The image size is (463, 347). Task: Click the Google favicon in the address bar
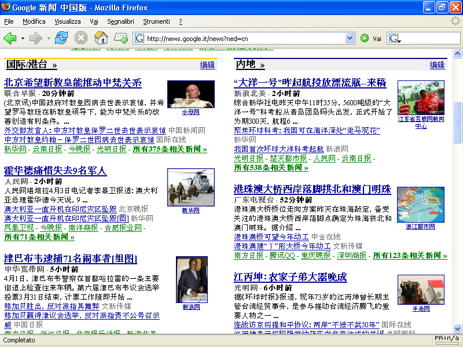pos(139,38)
